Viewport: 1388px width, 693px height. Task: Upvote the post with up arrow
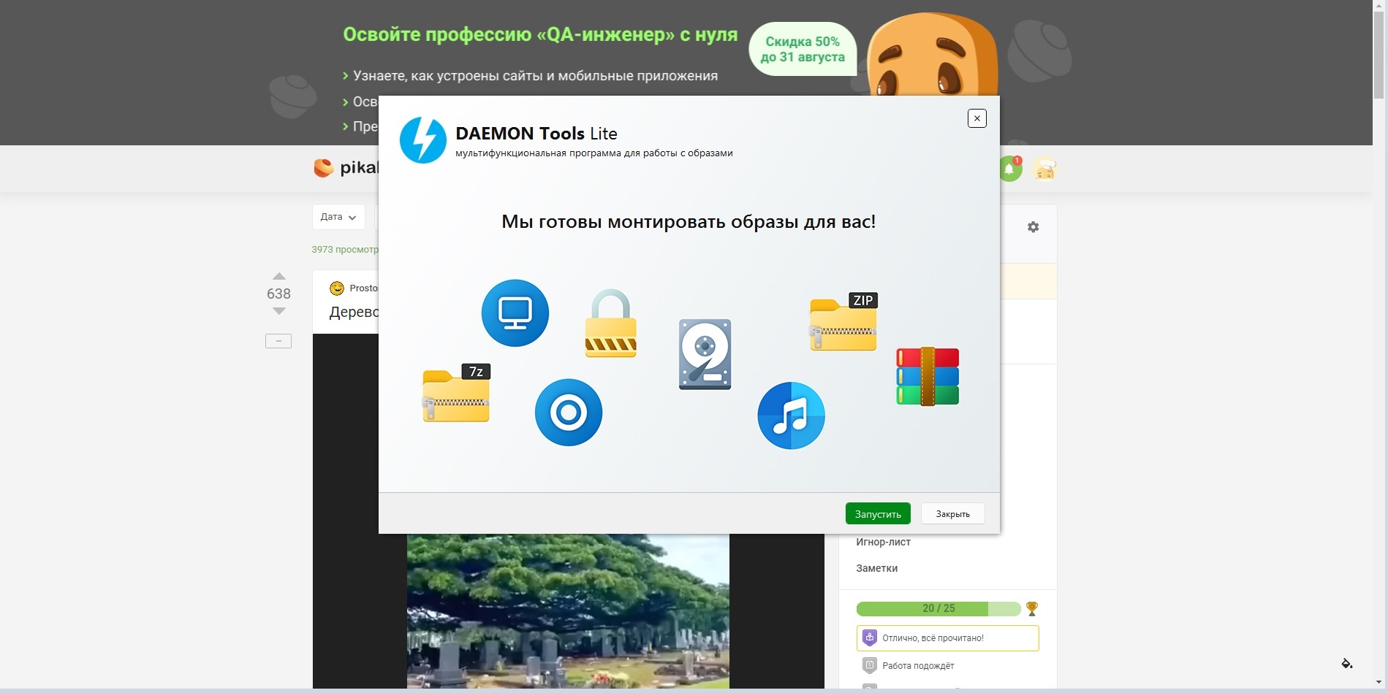tap(278, 276)
